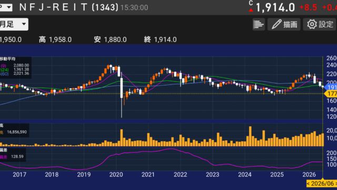Click the NFJ-REIT (1343) stock title
Screen dimensions: 337x190
(69, 7)
